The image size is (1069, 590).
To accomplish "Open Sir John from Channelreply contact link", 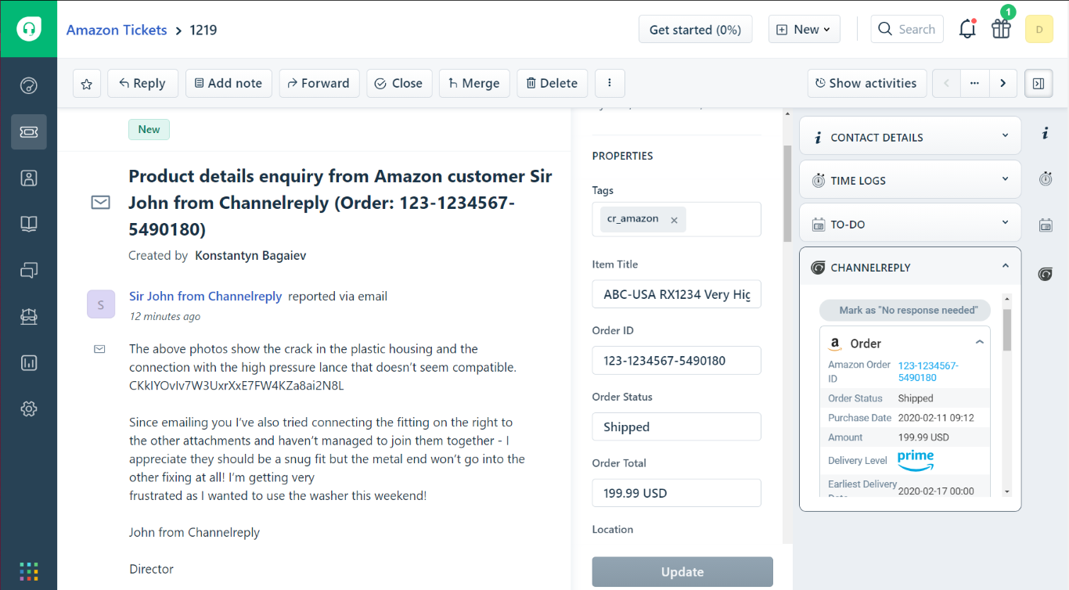I will tap(206, 296).
